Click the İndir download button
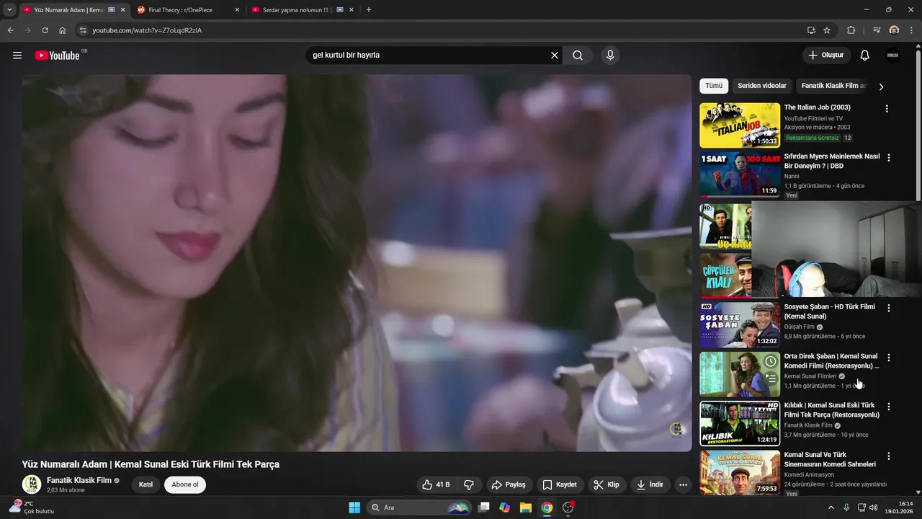This screenshot has height=519, width=922. 650,484
